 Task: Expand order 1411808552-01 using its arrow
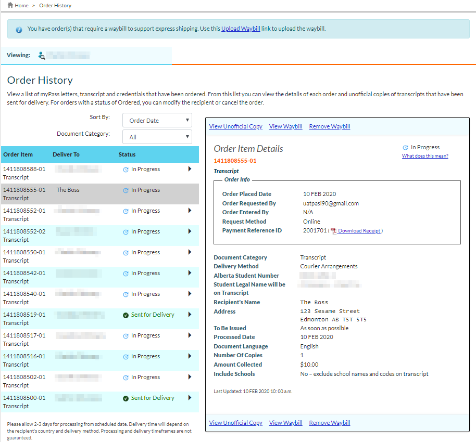click(190, 211)
